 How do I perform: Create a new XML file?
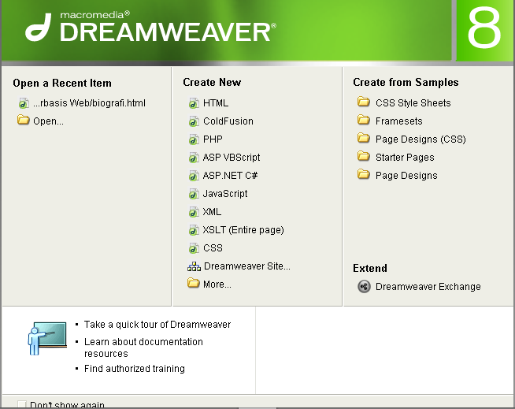coord(212,212)
